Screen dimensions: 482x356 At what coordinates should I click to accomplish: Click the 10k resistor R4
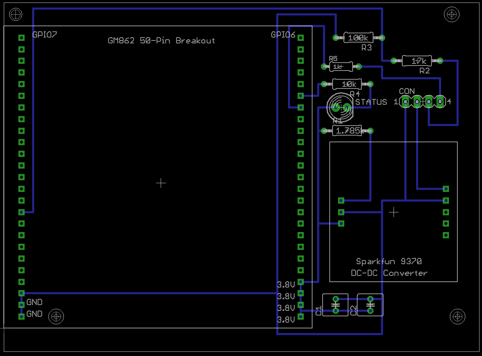pyautogui.click(x=347, y=84)
